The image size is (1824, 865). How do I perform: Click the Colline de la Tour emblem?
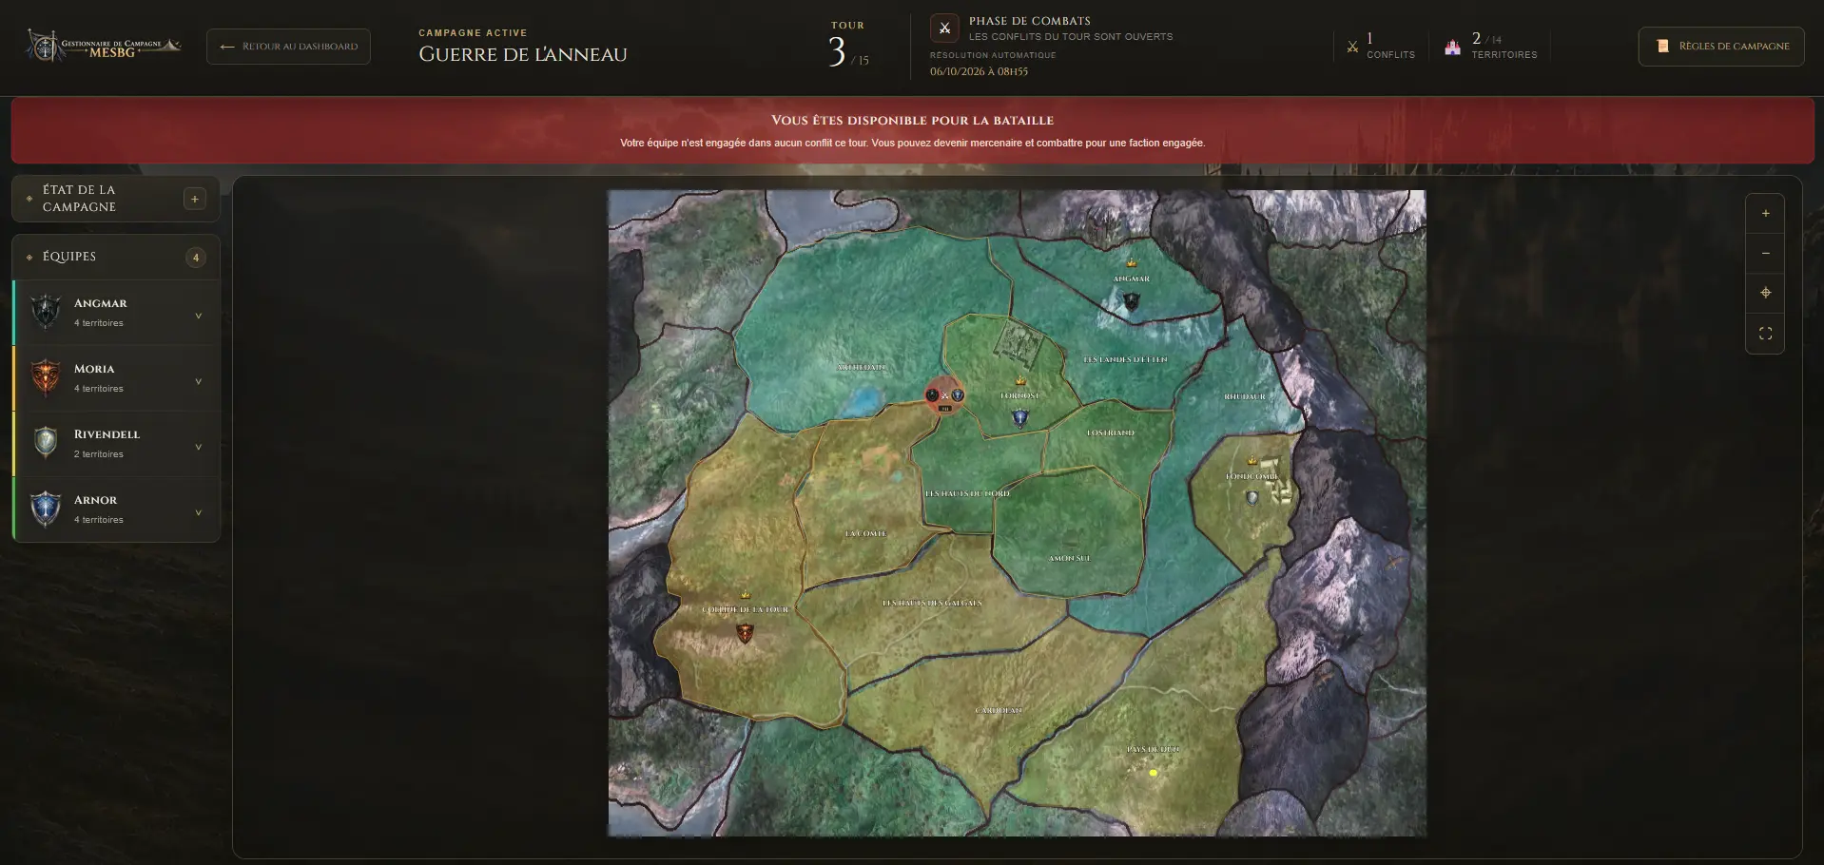click(745, 632)
